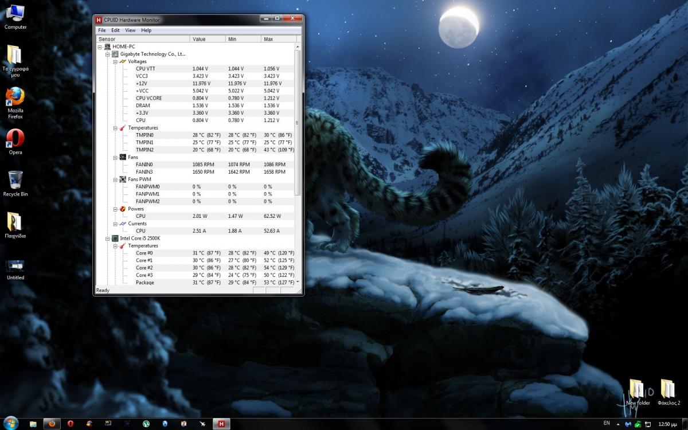The height and width of the screenshot is (430, 688).
Task: Collapse the Voltages group
Action: pyautogui.click(x=115, y=61)
